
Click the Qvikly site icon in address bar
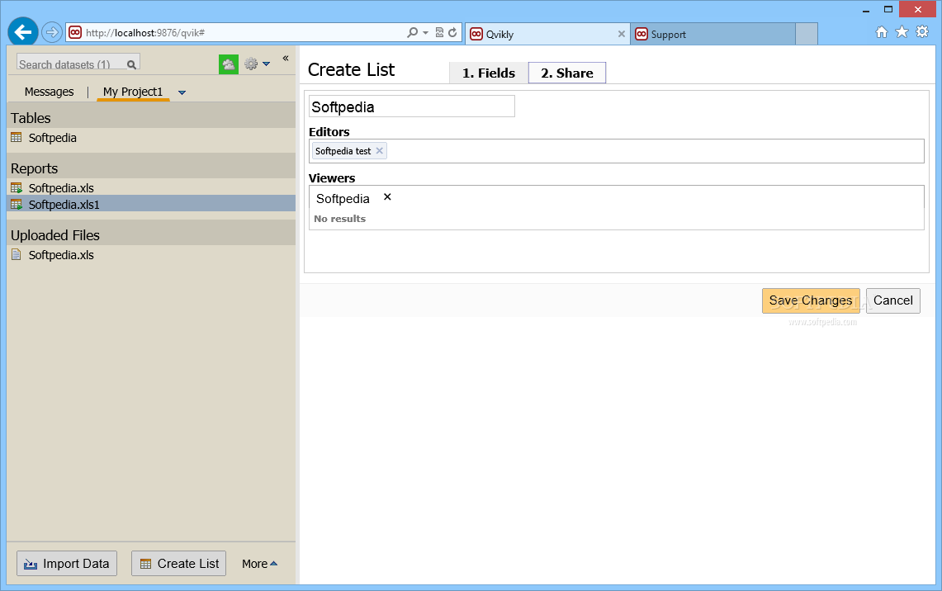pos(75,32)
